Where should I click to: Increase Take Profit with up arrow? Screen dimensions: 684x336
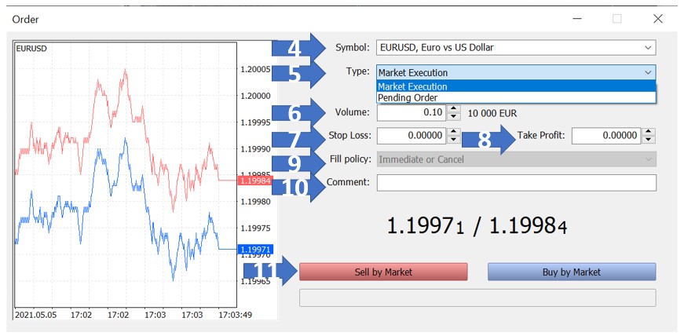(x=648, y=132)
